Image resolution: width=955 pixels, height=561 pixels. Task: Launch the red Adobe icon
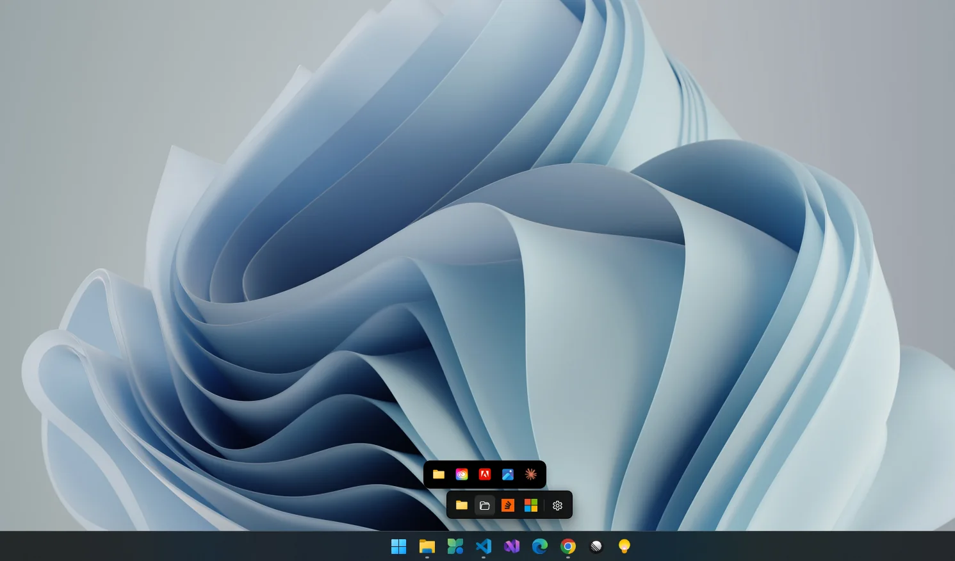pyautogui.click(x=485, y=475)
